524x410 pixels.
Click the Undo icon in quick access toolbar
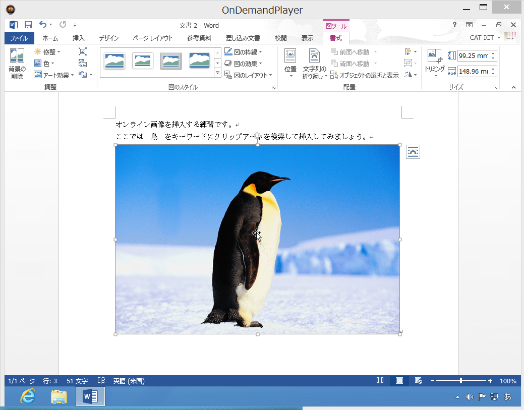(42, 24)
